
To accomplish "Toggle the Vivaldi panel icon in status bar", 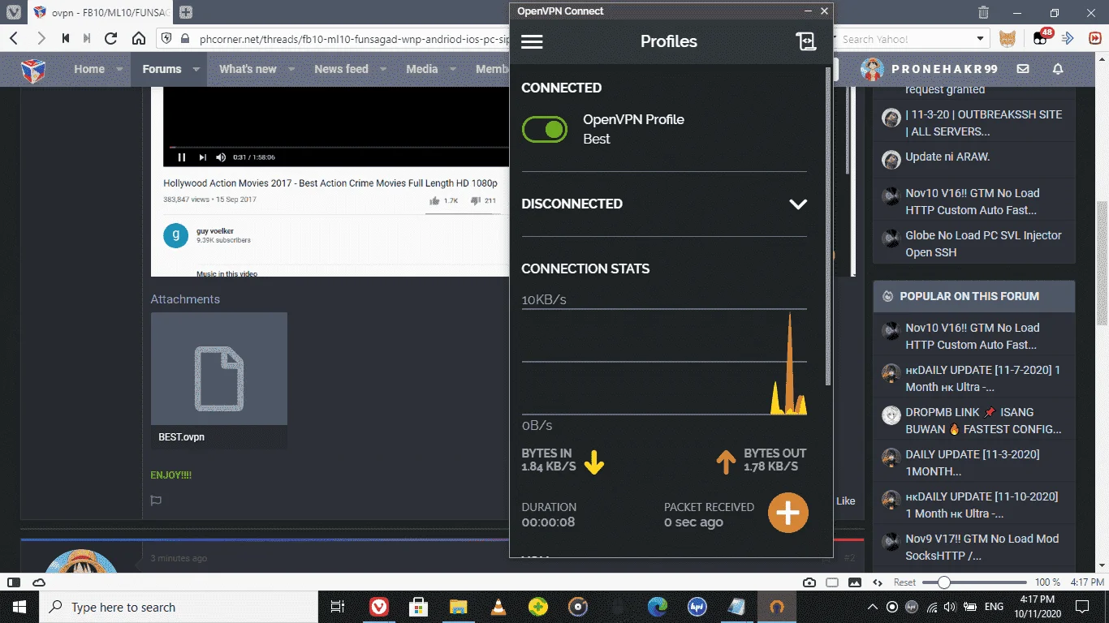I will [x=13, y=582].
